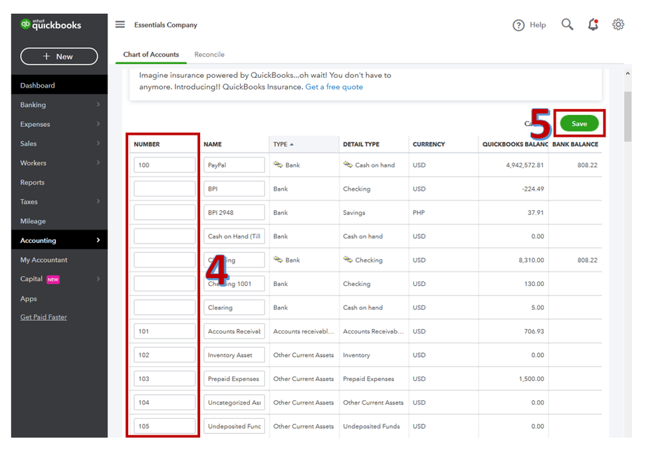664x450 pixels.
Task: Switch to the Chart of Accounts tab
Action: tap(151, 54)
